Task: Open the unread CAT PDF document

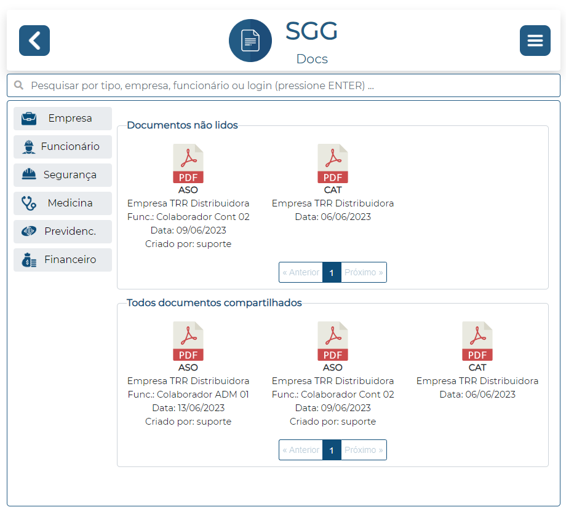Action: point(333,164)
